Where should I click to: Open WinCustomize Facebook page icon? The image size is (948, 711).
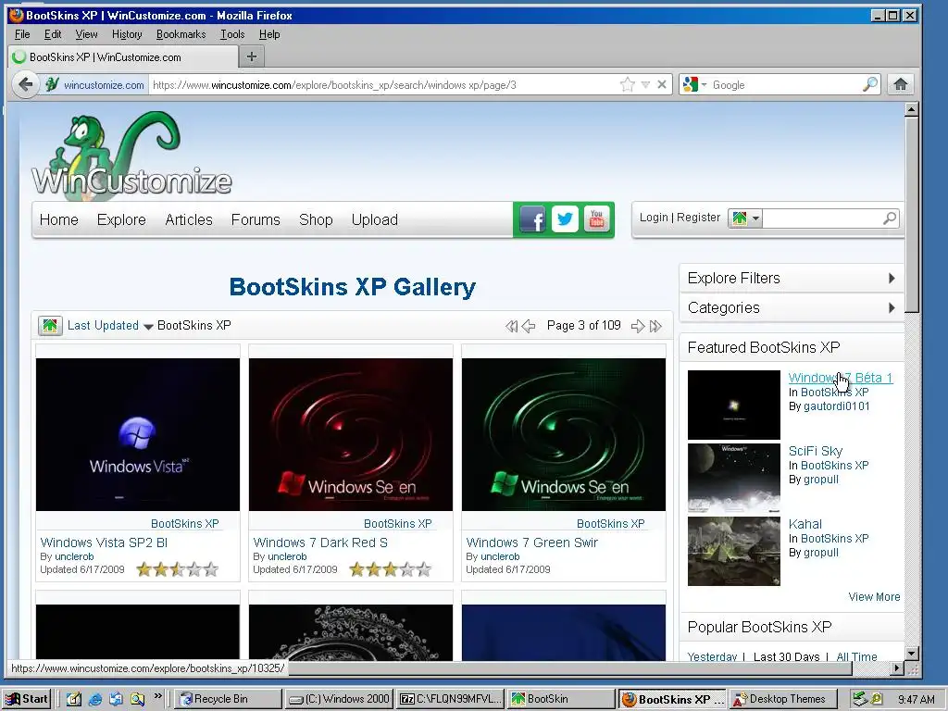(532, 218)
